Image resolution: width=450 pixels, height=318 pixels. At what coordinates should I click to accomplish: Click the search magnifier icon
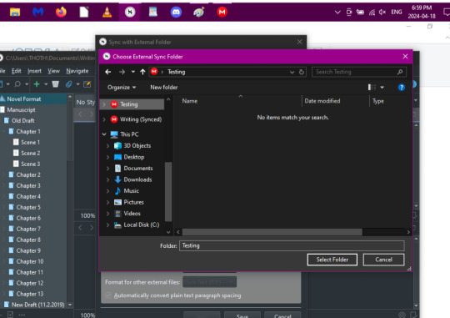pos(400,72)
